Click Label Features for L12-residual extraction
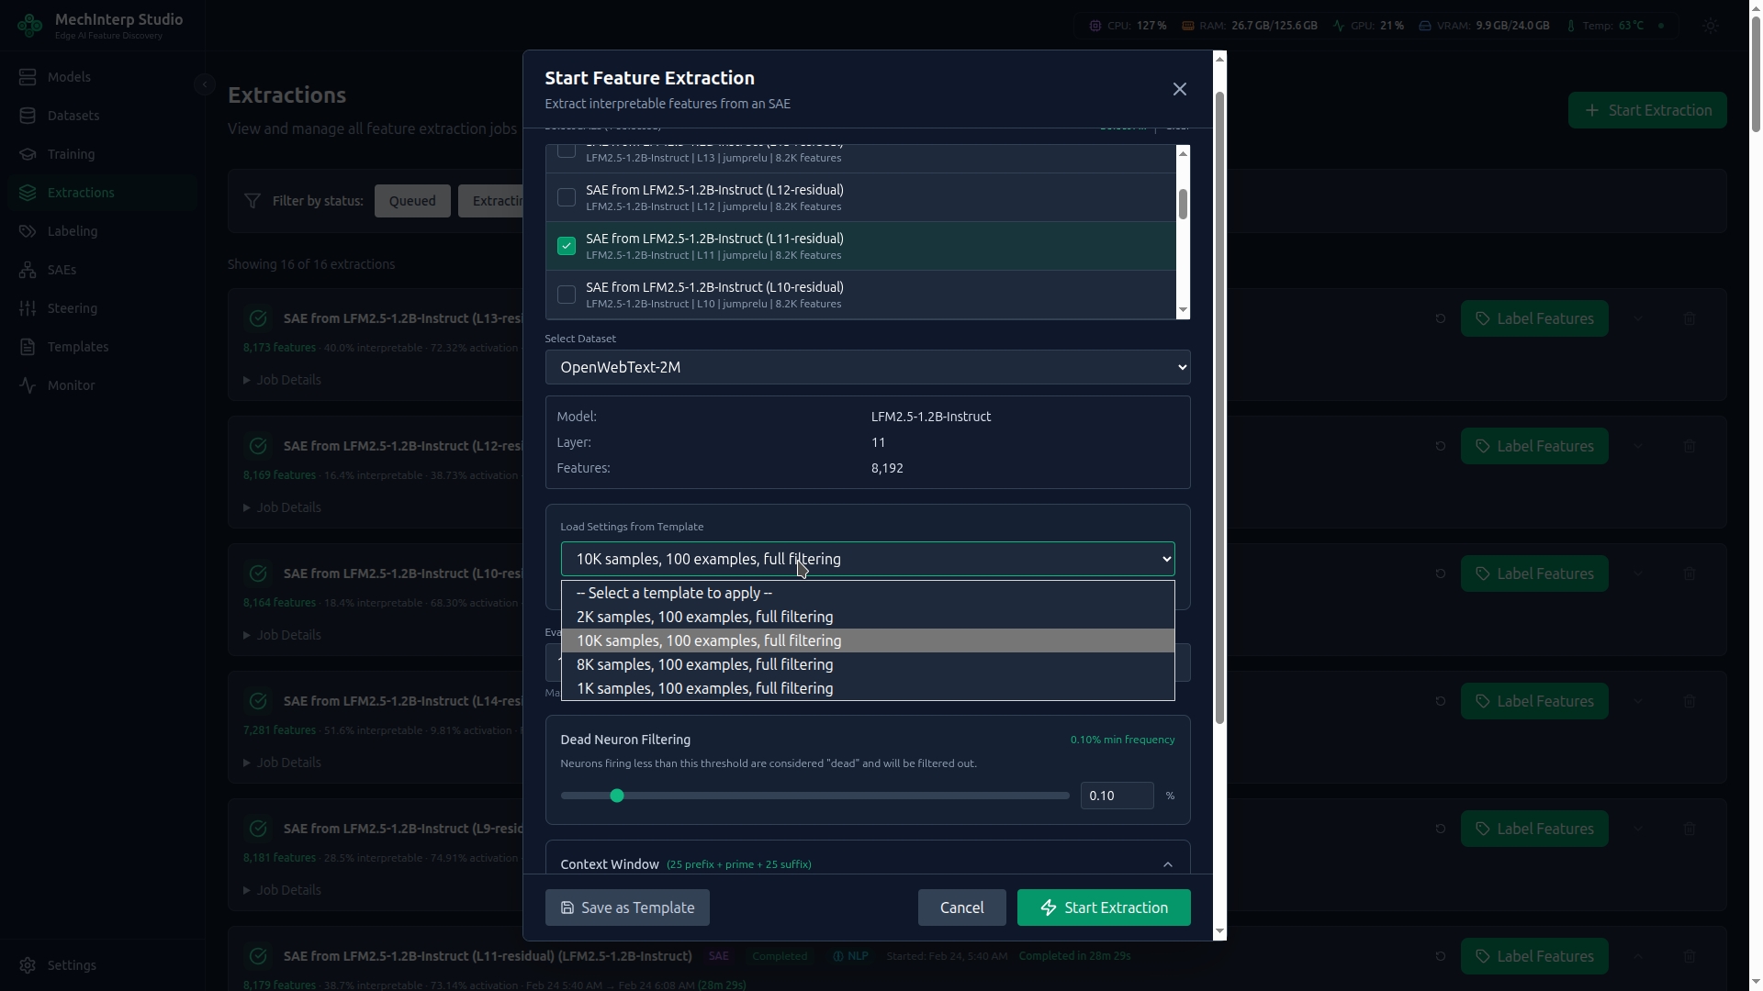The height and width of the screenshot is (991, 1763). (1534, 446)
